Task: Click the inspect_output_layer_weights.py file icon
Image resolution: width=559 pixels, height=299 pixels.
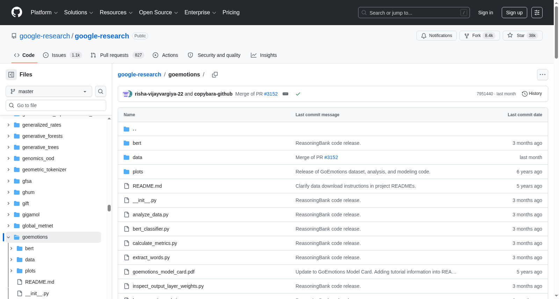Action: [126, 286]
